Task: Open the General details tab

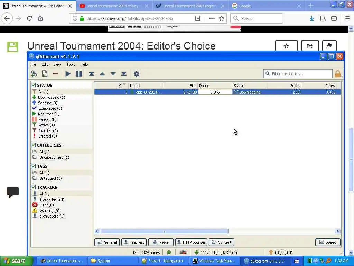Action: click(x=107, y=242)
